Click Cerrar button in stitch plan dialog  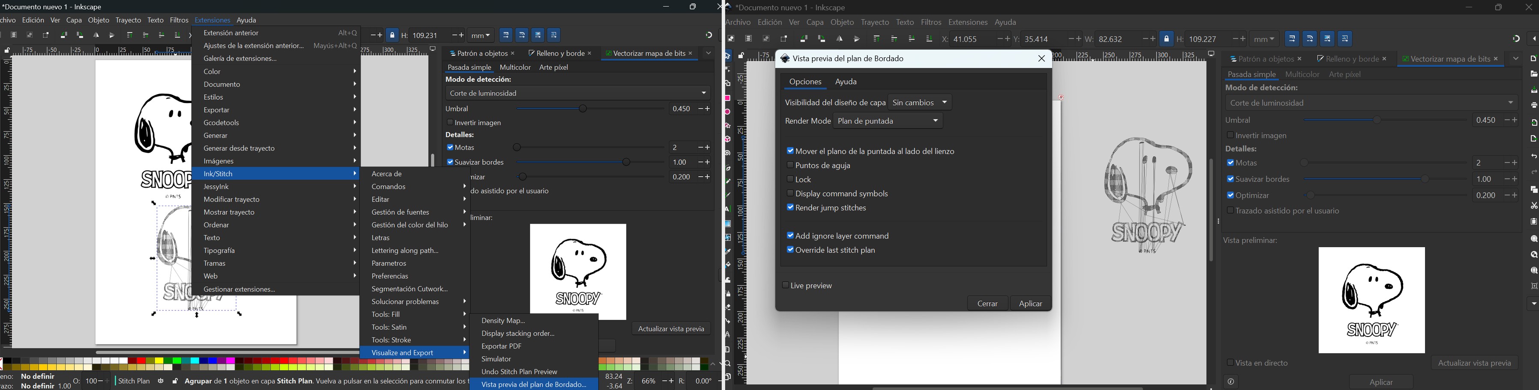point(987,304)
